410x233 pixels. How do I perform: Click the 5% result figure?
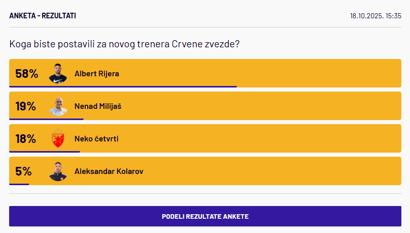pos(23,171)
